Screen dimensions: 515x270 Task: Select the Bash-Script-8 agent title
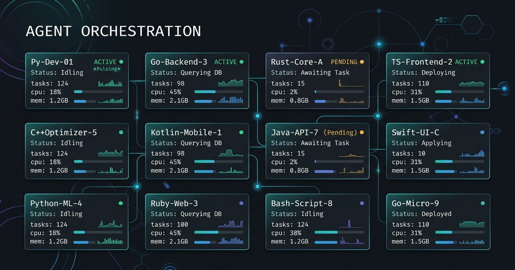pos(302,203)
